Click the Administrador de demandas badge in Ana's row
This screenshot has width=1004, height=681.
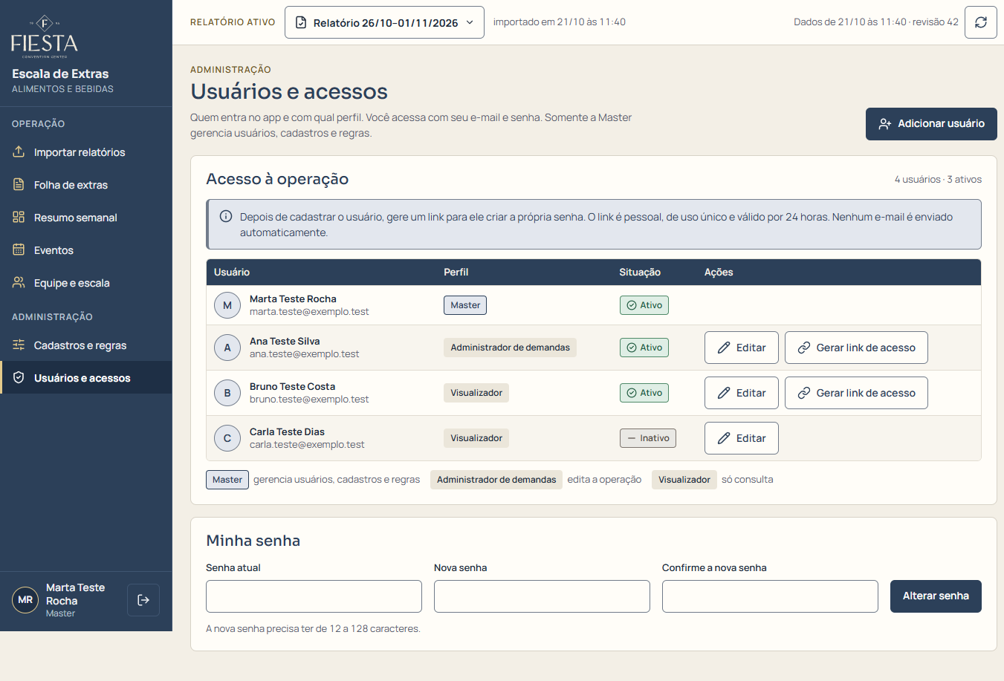(510, 348)
